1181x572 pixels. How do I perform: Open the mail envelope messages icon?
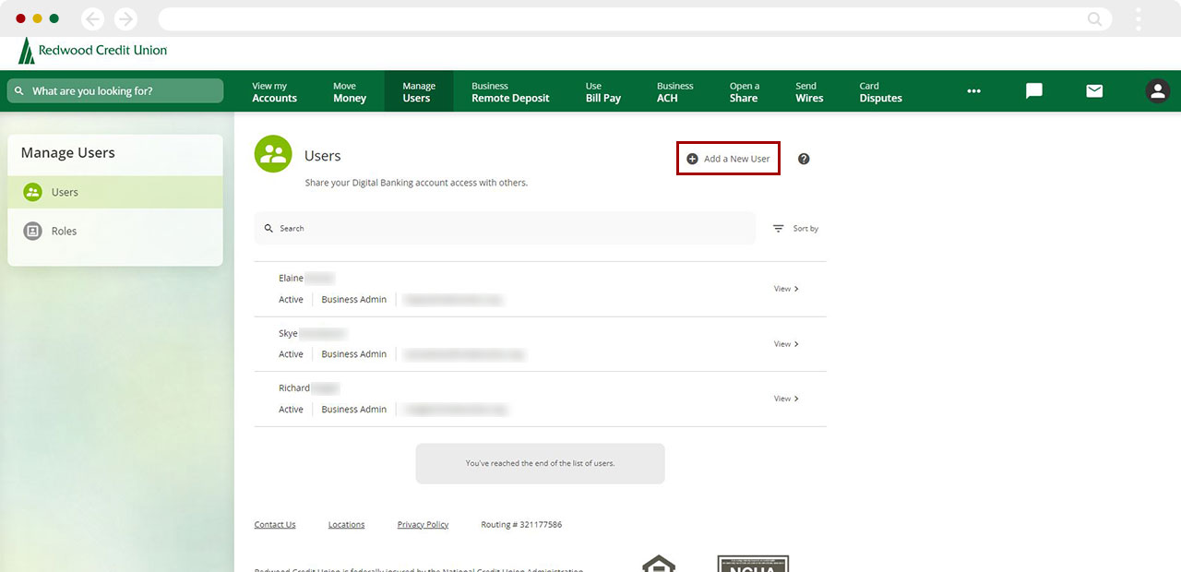click(x=1094, y=91)
